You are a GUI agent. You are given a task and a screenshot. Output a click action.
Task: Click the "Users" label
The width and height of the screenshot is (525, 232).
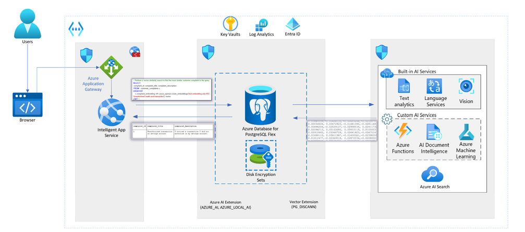click(28, 42)
